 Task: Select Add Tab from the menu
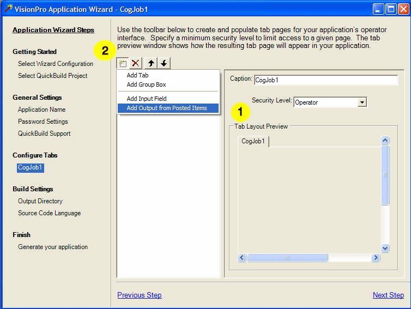tap(137, 75)
